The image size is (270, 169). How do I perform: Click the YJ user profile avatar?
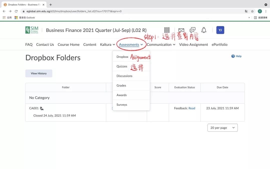tap(220, 30)
